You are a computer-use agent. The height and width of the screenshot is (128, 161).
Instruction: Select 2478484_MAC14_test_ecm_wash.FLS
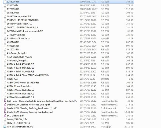click(25, 31)
